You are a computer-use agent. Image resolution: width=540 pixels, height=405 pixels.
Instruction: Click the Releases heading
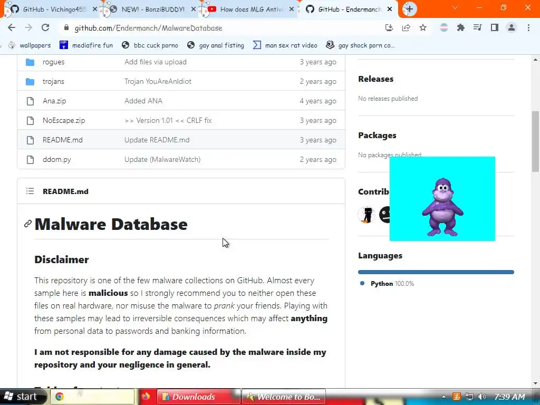click(375, 79)
